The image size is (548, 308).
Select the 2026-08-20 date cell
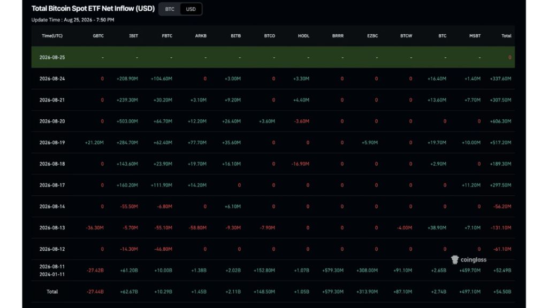tap(52, 121)
